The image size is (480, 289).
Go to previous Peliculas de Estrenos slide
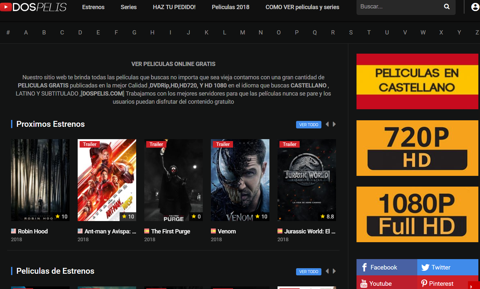(x=327, y=271)
